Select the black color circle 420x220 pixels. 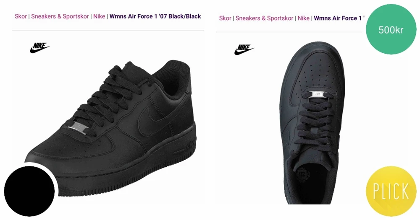tap(29, 191)
